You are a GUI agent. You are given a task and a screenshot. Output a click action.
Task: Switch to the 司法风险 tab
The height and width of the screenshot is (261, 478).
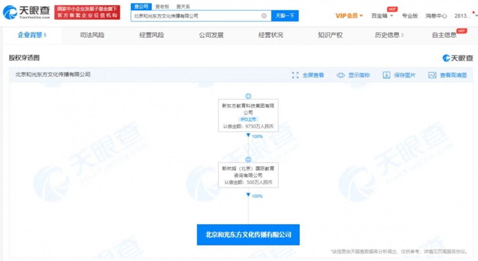pos(92,35)
